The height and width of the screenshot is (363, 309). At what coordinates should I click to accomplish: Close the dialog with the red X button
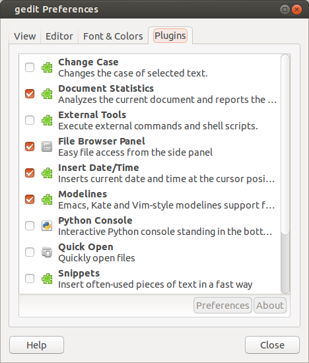(296, 9)
